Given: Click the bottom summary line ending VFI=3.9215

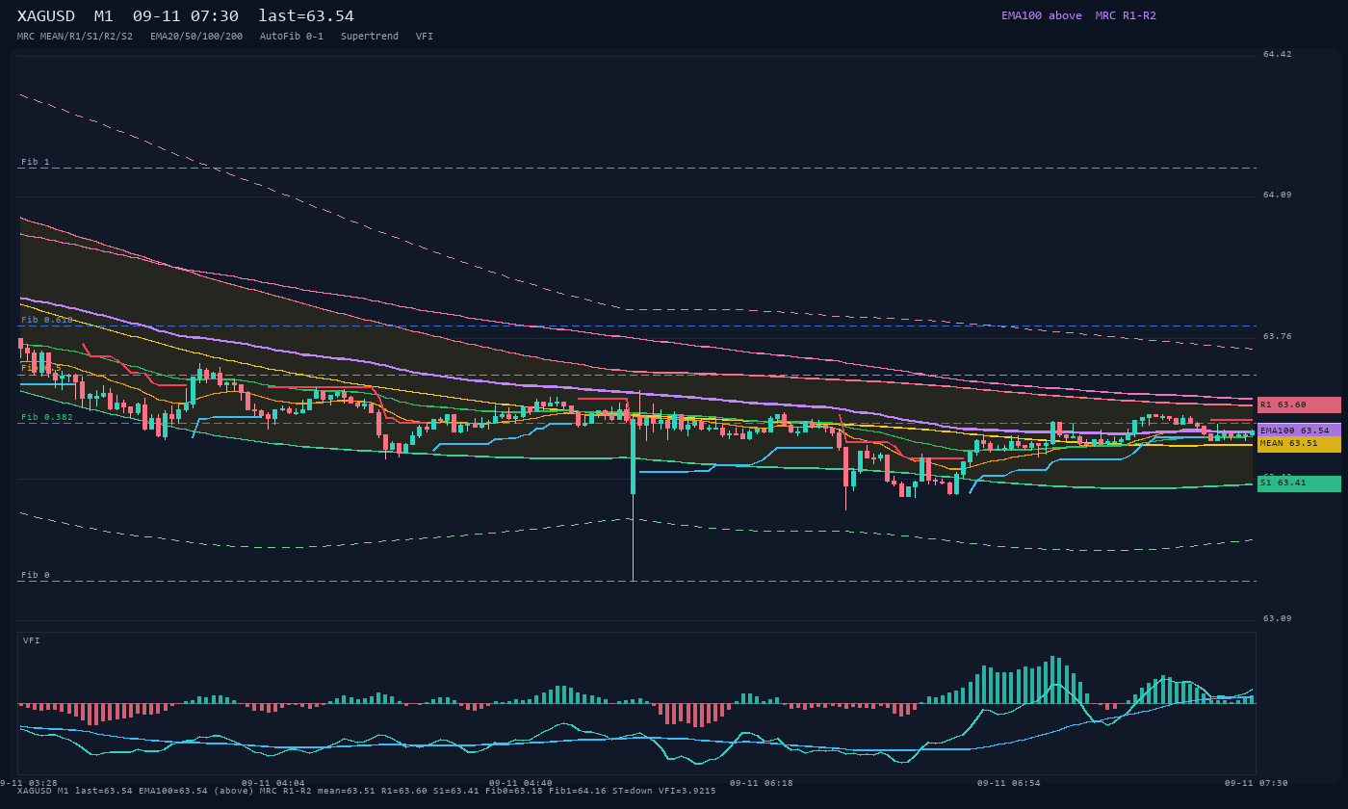Looking at the screenshot, I should tap(367, 791).
